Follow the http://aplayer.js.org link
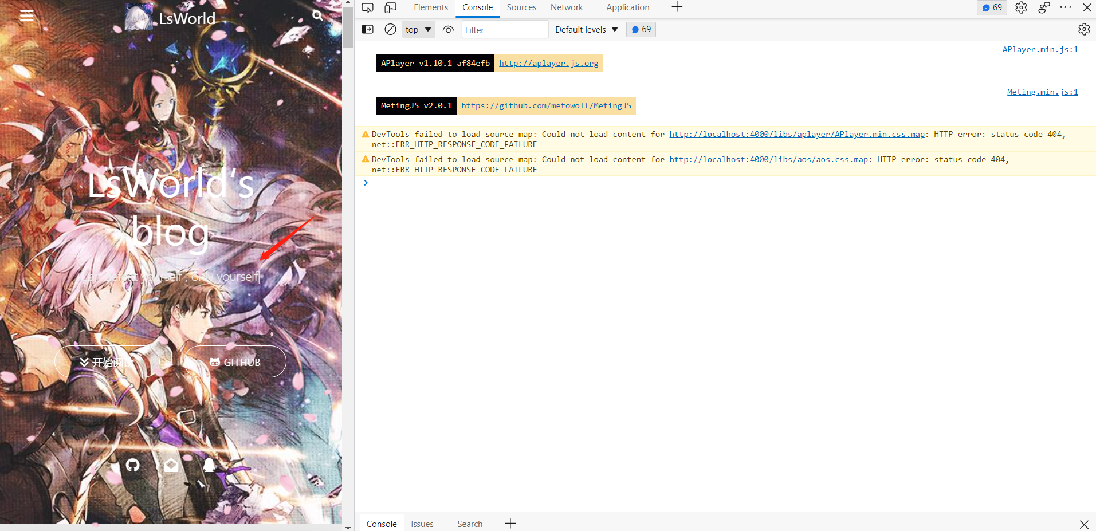The height and width of the screenshot is (531, 1096). pos(548,63)
